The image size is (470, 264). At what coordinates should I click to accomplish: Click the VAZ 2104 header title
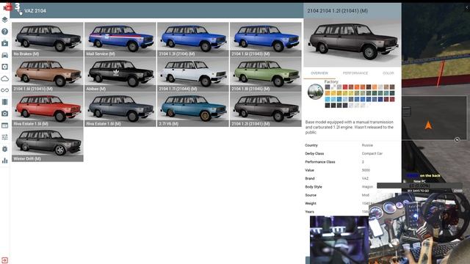(x=35, y=11)
